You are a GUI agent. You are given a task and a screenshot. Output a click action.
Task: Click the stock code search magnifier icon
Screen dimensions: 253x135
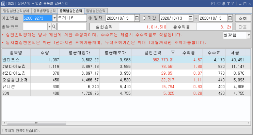point(54,27)
